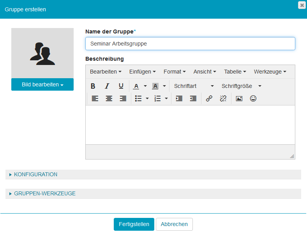Viewport: 307px width, 235px height.
Task: Click the Name der Gruppe field
Action: point(190,44)
